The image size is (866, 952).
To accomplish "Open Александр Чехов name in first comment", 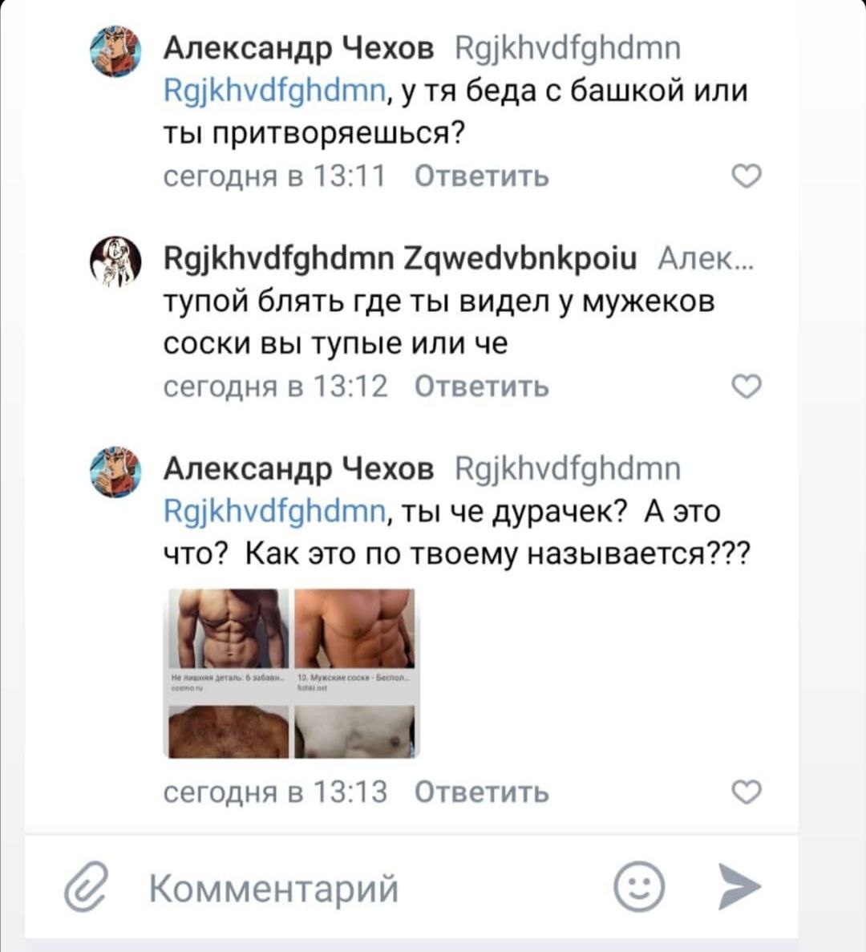I will click(298, 47).
